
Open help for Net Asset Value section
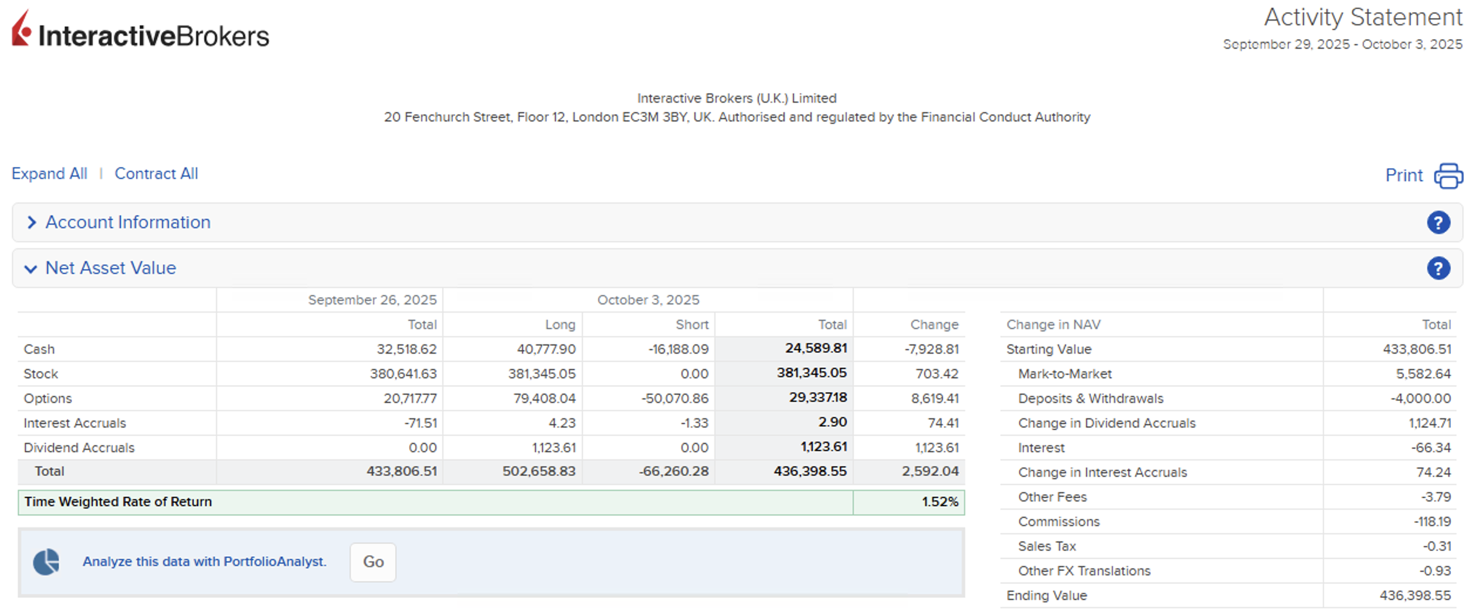1438,269
